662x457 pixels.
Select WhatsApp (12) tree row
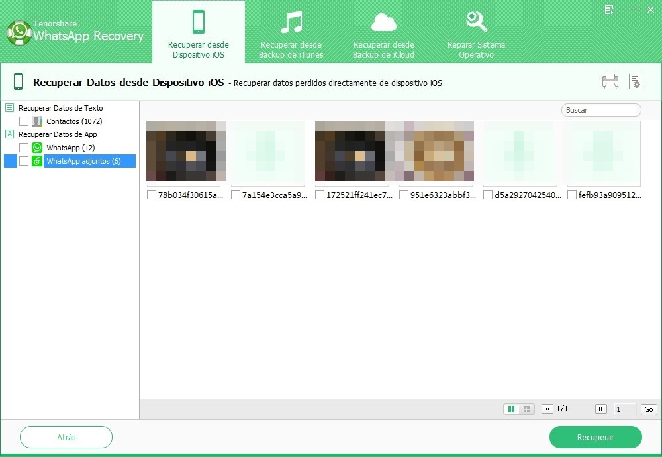point(70,148)
